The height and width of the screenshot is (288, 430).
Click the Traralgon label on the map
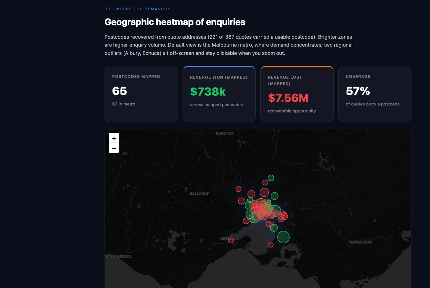360,242
